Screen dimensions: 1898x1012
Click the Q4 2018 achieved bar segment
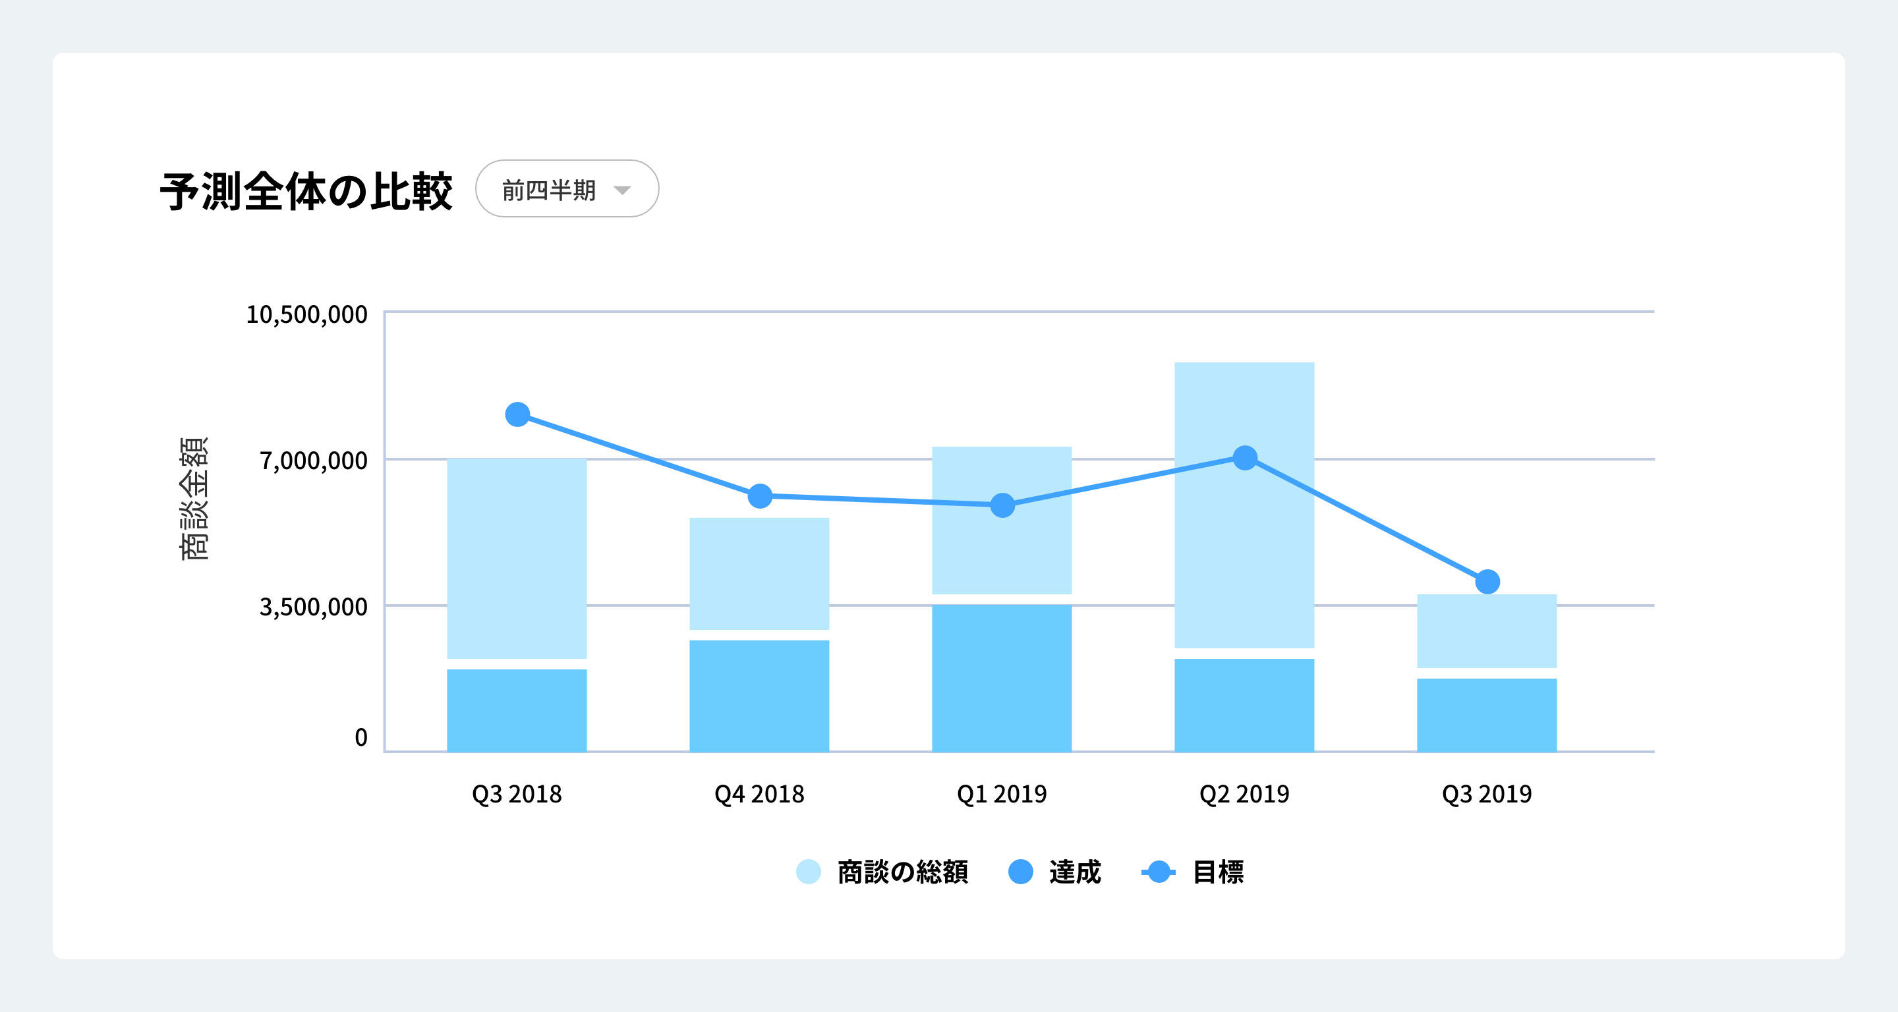pyautogui.click(x=759, y=696)
